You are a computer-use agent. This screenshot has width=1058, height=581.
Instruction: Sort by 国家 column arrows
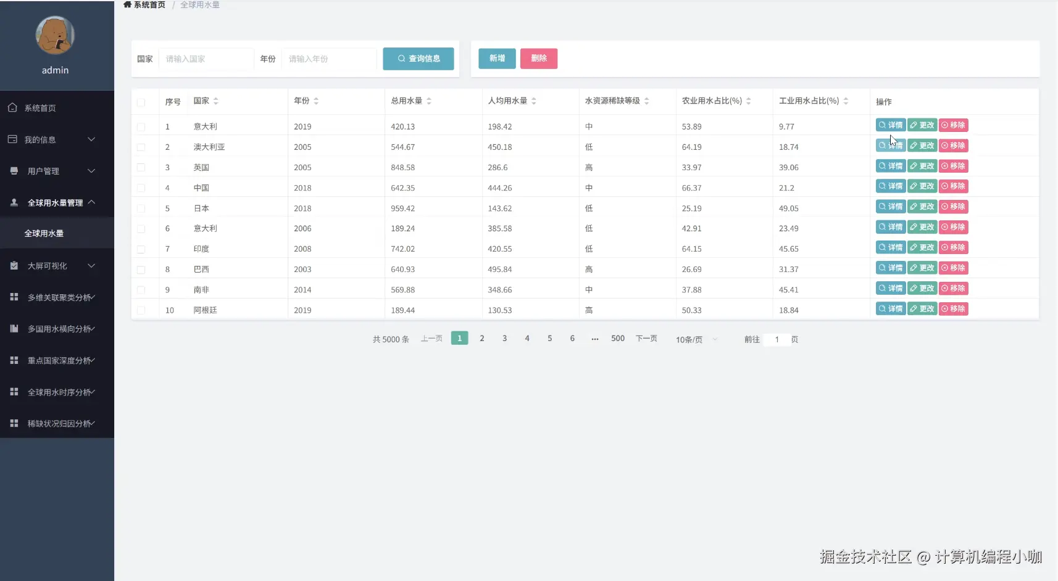coord(216,101)
